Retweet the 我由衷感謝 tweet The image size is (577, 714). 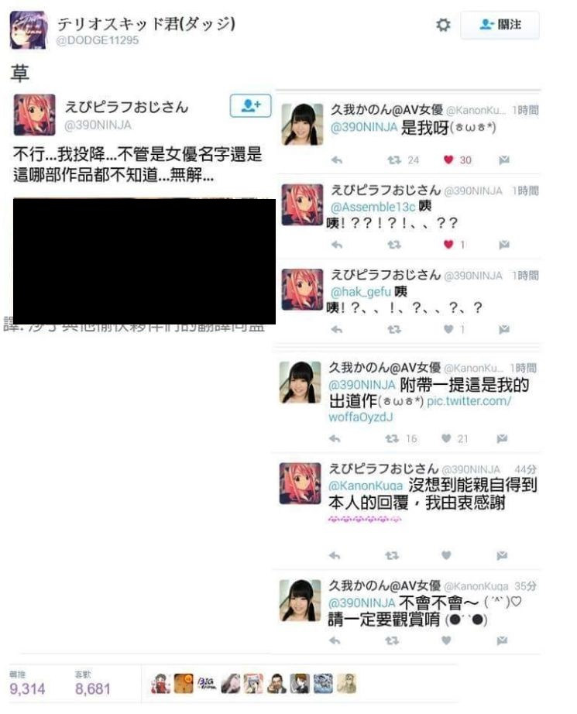(x=392, y=555)
